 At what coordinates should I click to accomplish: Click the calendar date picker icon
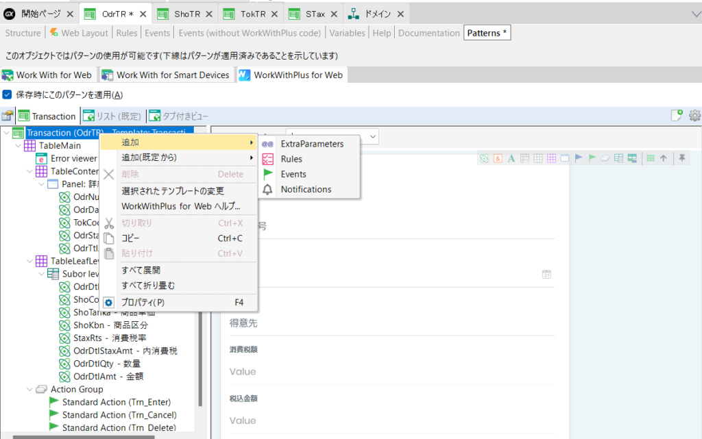pyautogui.click(x=546, y=274)
